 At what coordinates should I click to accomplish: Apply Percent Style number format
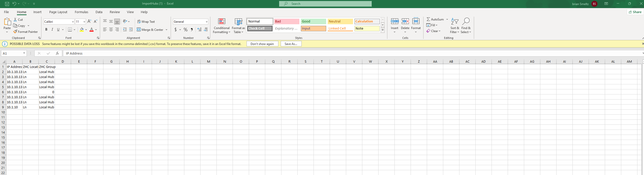click(x=186, y=30)
